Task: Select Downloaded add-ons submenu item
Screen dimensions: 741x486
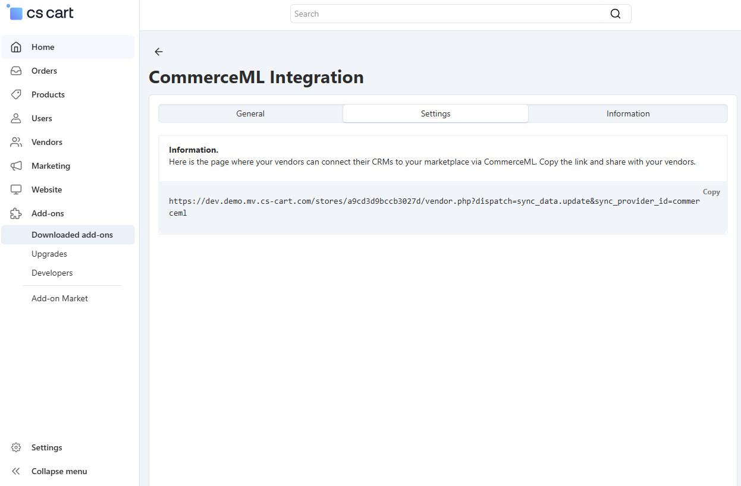Action: [x=68, y=235]
